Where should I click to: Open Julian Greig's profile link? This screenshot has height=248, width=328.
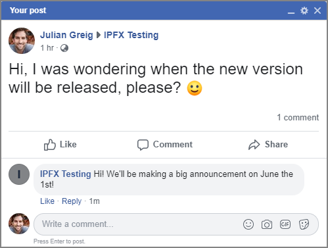[x=66, y=35]
